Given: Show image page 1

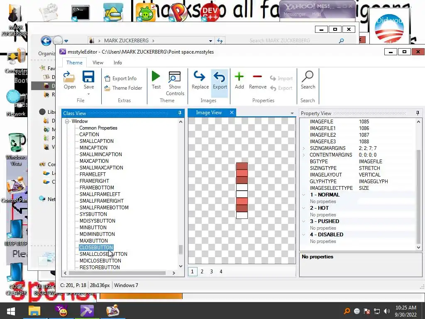Looking at the screenshot, I should tap(192, 271).
